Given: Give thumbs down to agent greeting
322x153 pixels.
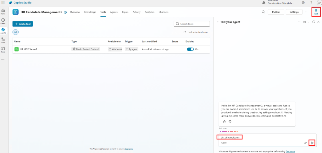Looking at the screenshot, I should pyautogui.click(x=230, y=122).
